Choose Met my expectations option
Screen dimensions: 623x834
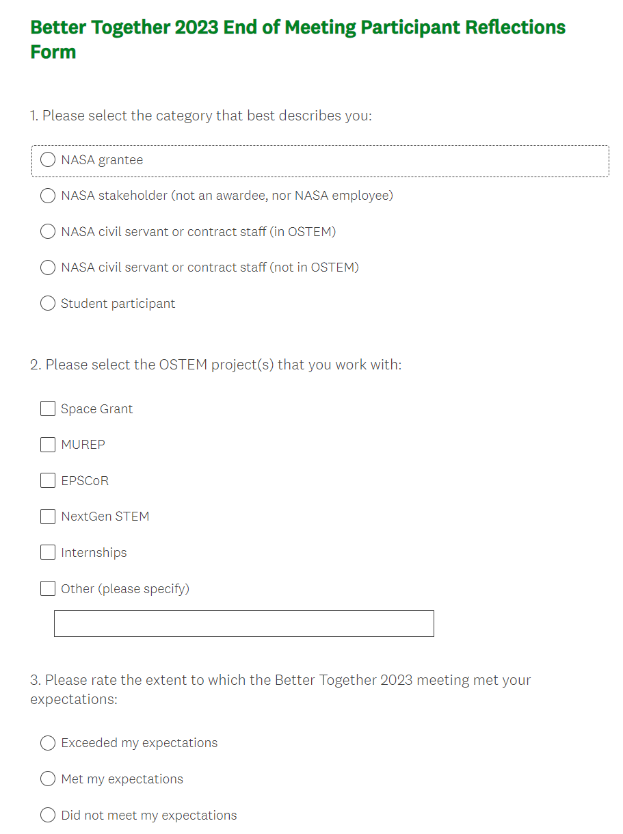point(48,779)
